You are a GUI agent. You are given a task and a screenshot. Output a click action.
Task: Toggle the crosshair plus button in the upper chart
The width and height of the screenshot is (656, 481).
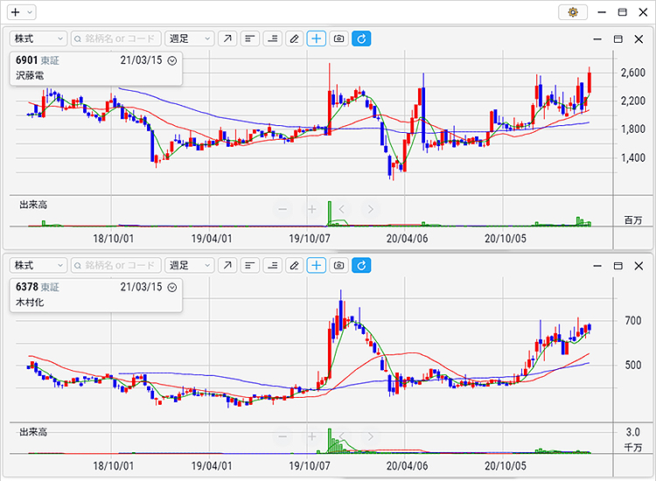(317, 38)
